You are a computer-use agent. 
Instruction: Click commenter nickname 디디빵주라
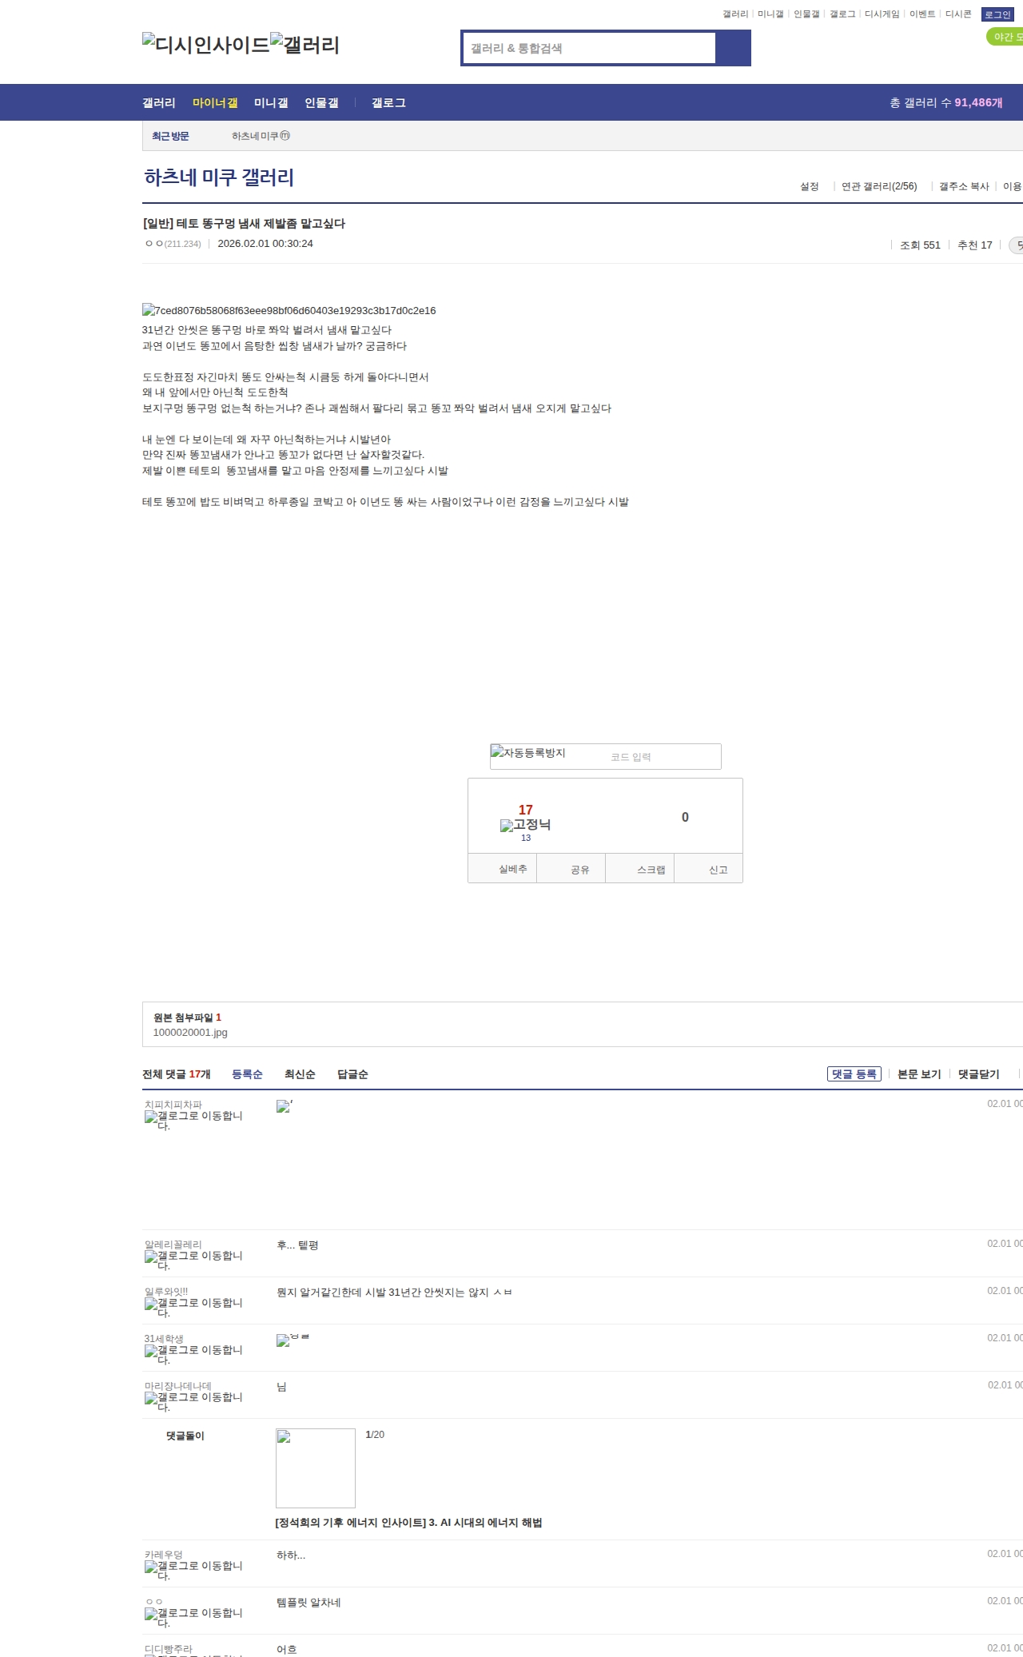click(169, 1649)
